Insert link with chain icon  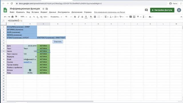click(127, 17)
